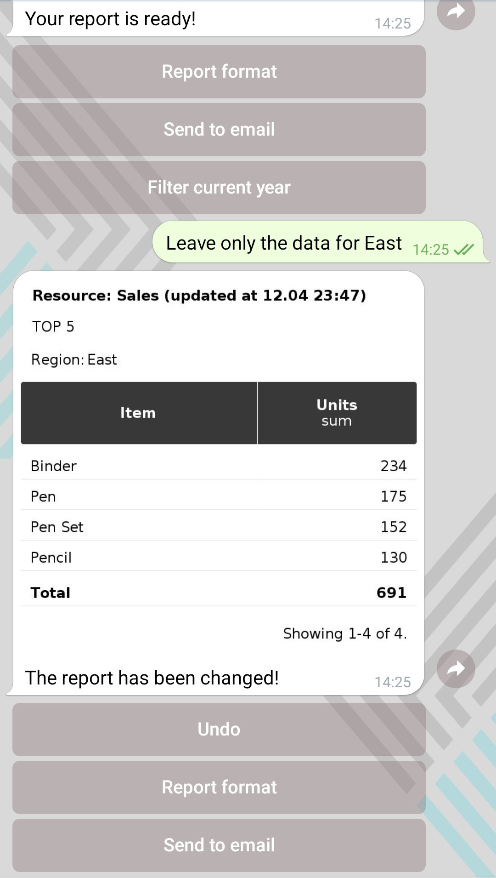Click the Total row showing 691

tap(219, 593)
